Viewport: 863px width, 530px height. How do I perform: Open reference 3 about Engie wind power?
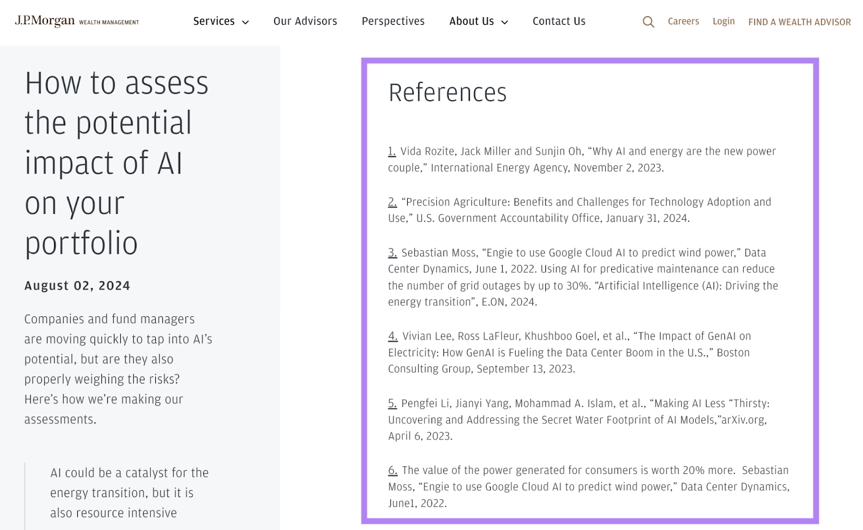click(391, 252)
